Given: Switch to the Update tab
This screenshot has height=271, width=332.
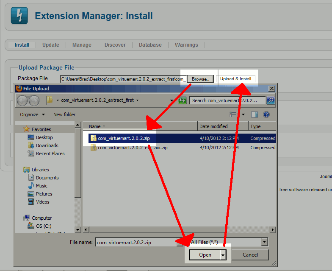Looking at the screenshot, I should click(51, 45).
